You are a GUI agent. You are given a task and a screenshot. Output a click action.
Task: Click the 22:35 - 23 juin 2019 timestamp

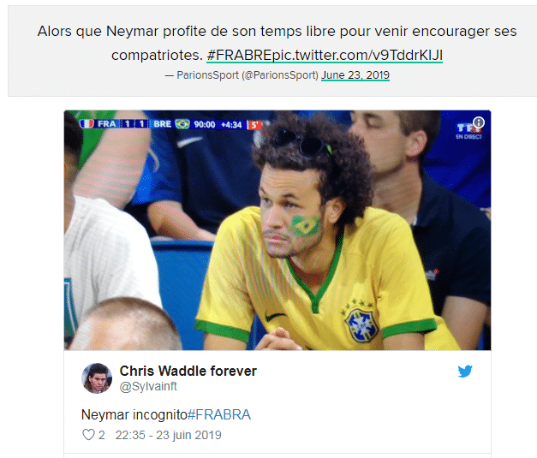tap(168, 435)
